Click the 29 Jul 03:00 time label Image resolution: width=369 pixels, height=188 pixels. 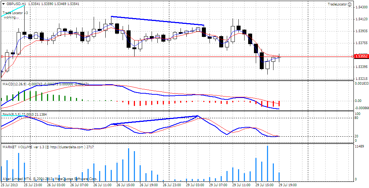click(x=194, y=185)
